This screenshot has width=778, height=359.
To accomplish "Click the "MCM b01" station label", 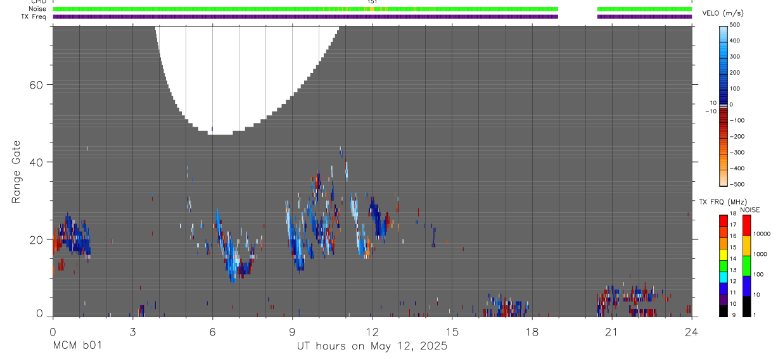I will coord(77,346).
